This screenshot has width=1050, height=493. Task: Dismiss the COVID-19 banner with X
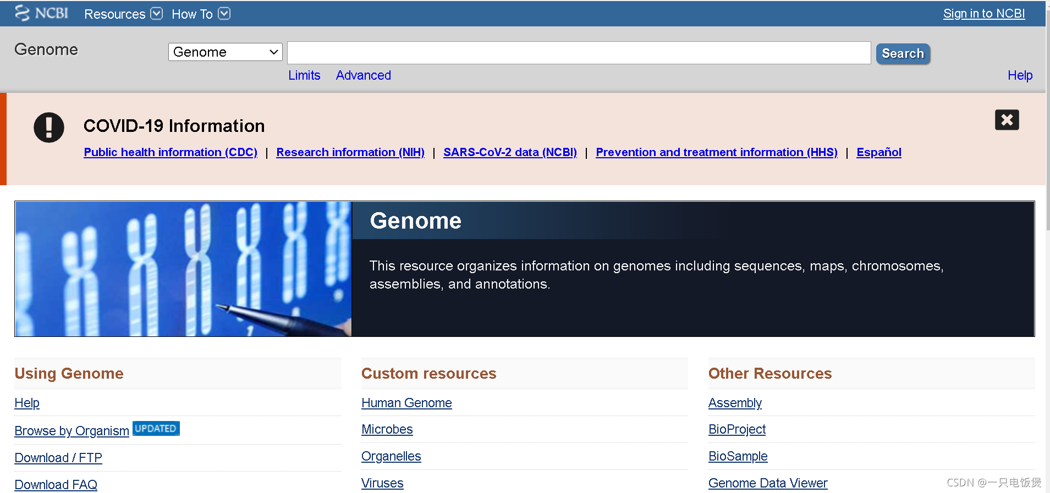tap(1007, 120)
